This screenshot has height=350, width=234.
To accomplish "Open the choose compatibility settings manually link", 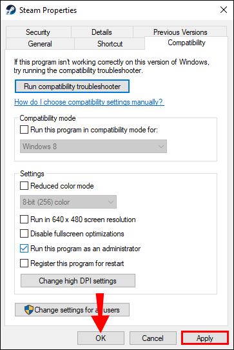I will click(89, 102).
